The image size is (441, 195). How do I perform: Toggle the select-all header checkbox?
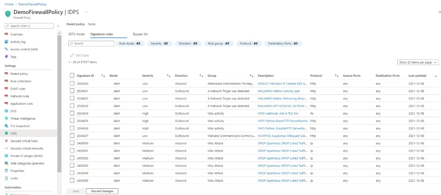[72, 76]
